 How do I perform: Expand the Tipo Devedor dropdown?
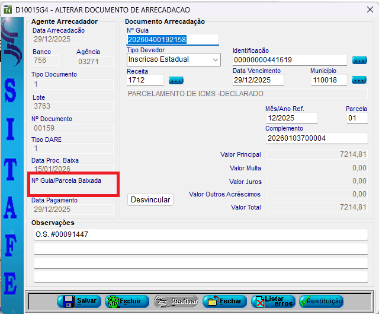[215, 59]
